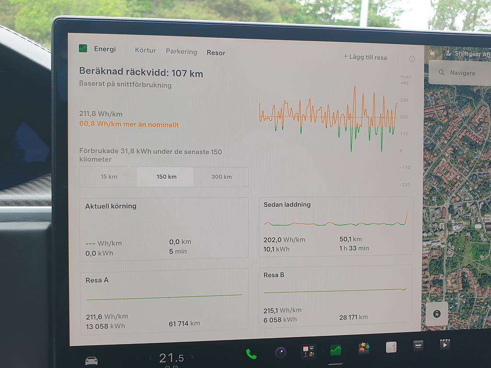Increase temperature with right arrow
Viewport: 491px width, 368px height.
pos(192,356)
